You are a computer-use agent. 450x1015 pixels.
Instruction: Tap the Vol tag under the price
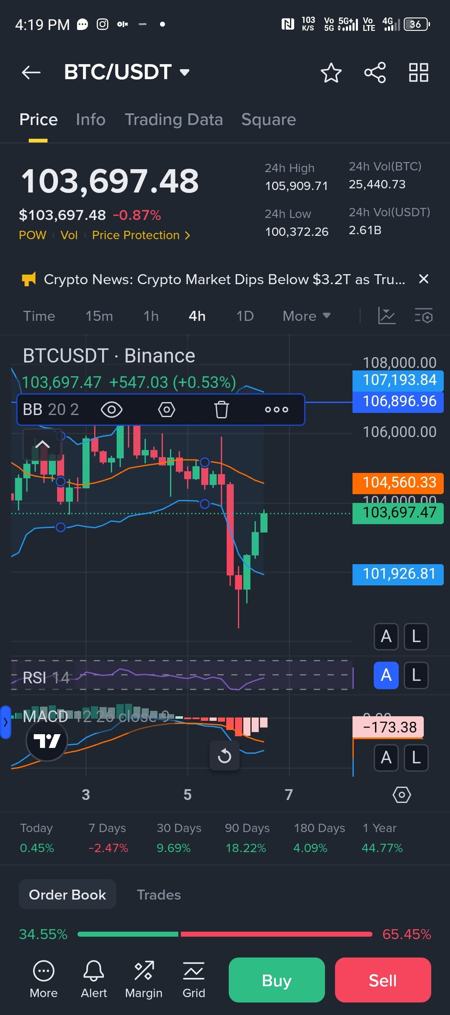69,235
